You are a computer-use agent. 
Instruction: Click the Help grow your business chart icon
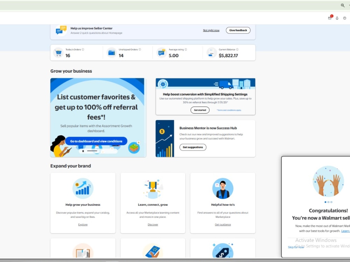click(83, 189)
